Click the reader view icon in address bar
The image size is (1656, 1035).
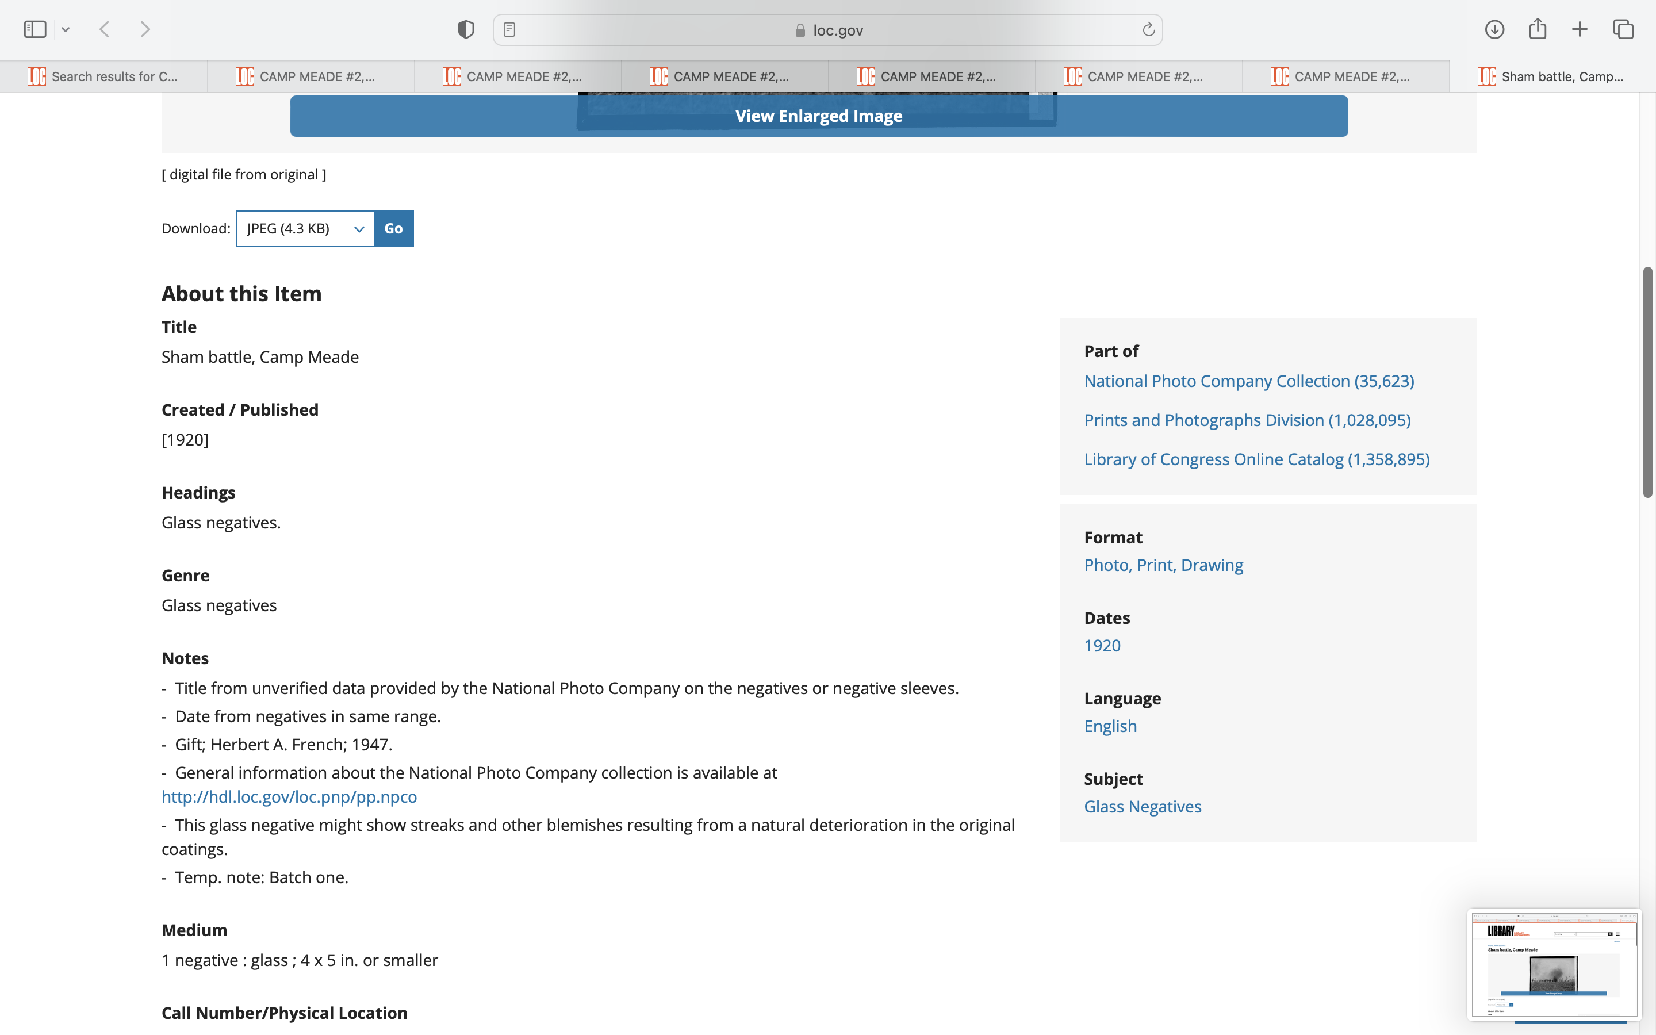509,29
